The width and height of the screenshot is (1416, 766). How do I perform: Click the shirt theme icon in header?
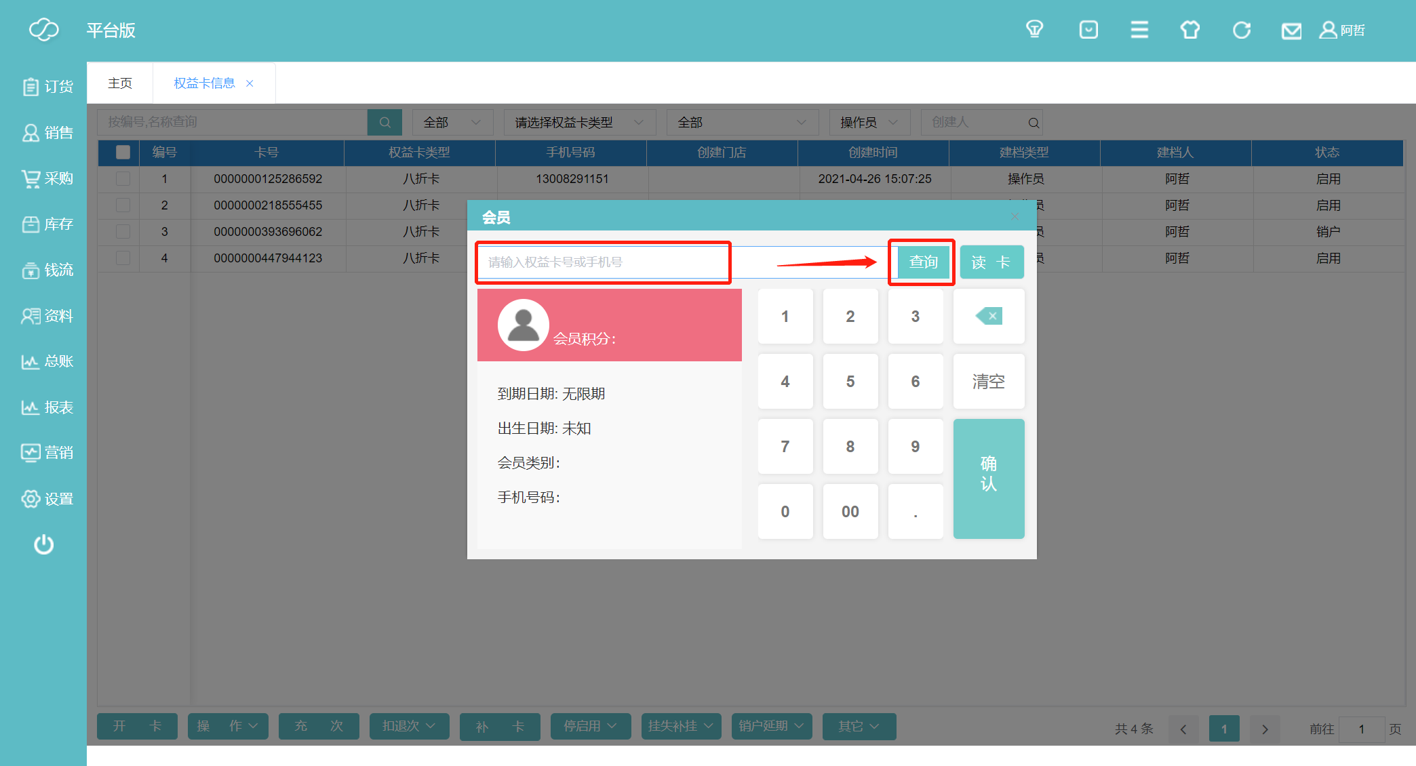click(1189, 30)
